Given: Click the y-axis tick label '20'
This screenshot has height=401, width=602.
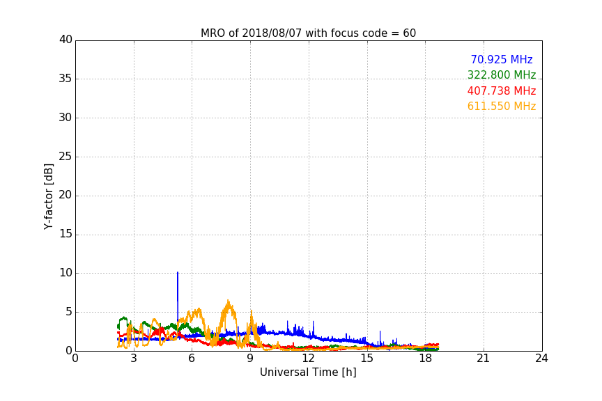Looking at the screenshot, I should [65, 196].
